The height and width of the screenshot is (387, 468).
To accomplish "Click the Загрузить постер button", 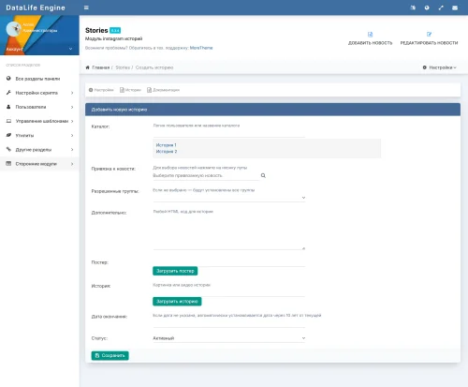I will (175, 271).
